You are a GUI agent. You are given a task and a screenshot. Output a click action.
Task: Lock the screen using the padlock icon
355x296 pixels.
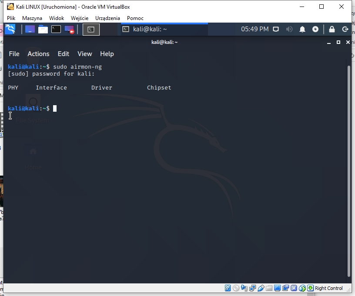pos(332,29)
